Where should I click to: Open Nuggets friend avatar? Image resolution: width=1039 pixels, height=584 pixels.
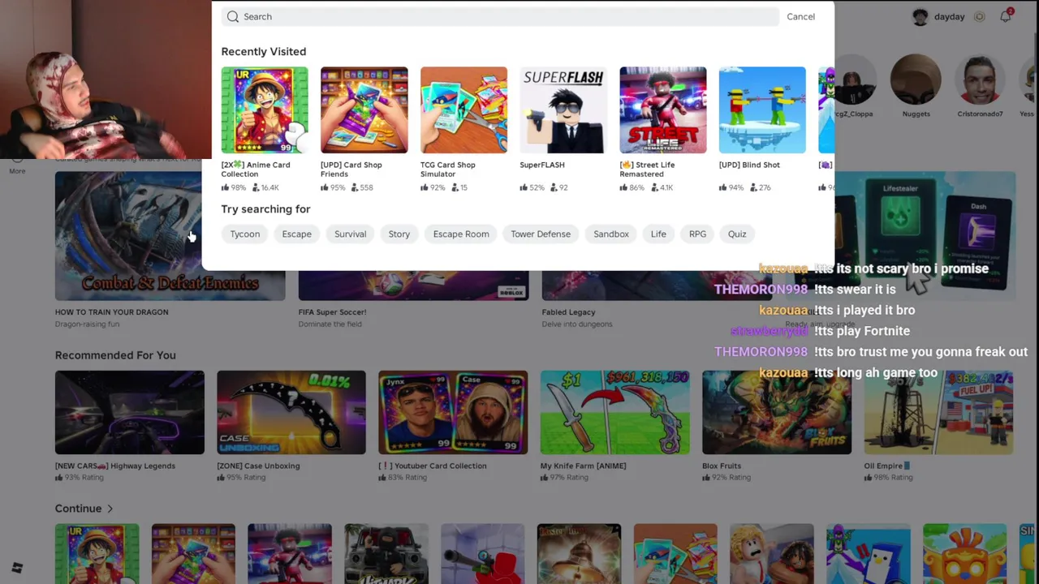pos(916,81)
